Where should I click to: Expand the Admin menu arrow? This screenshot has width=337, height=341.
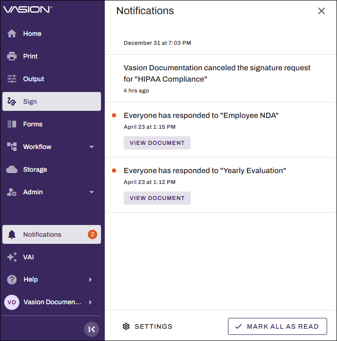coord(92,192)
